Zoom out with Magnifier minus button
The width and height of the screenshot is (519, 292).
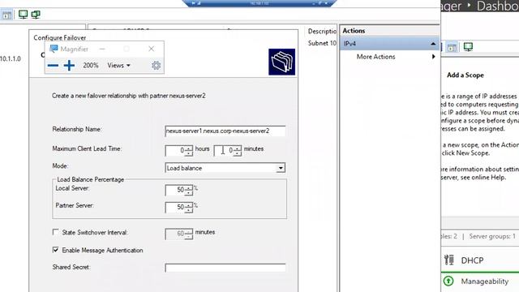pyautogui.click(x=53, y=66)
